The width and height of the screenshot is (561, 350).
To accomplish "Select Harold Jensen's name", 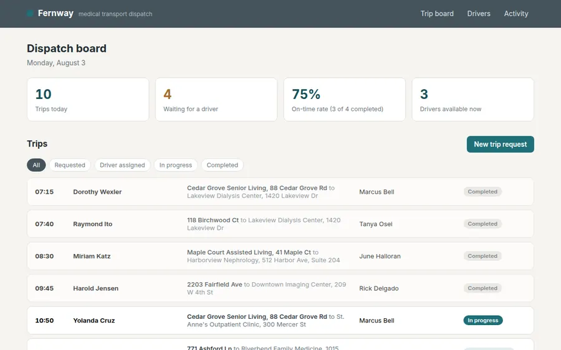I will pos(95,288).
